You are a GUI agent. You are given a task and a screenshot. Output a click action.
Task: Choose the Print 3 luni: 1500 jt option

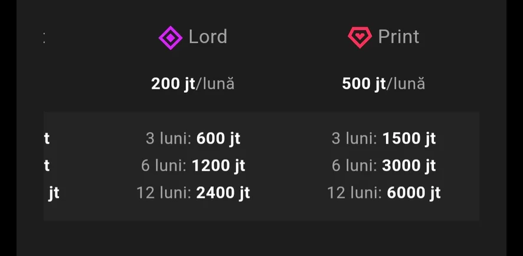coord(384,139)
